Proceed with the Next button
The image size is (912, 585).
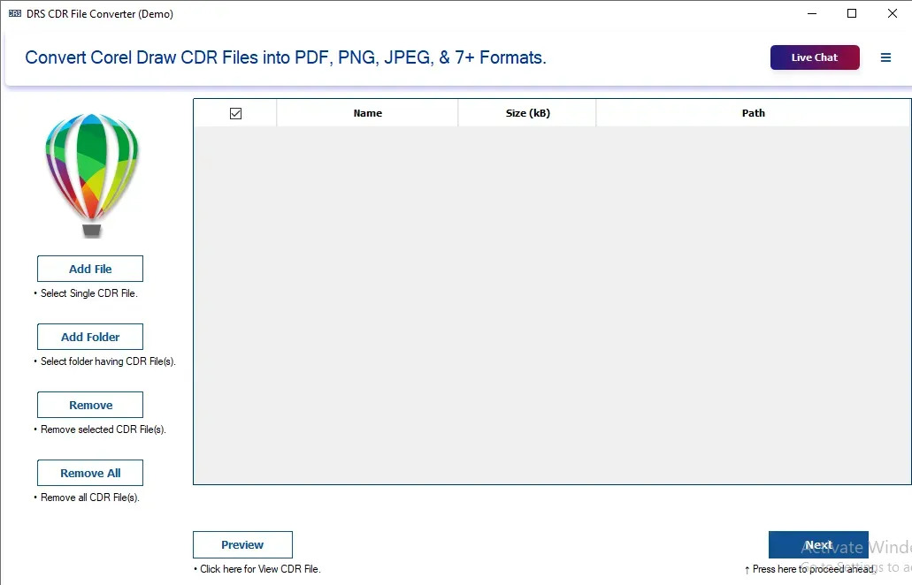click(818, 545)
